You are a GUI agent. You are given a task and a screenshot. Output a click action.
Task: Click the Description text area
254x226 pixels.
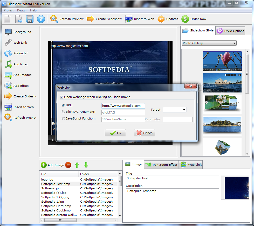[x=173, y=198]
